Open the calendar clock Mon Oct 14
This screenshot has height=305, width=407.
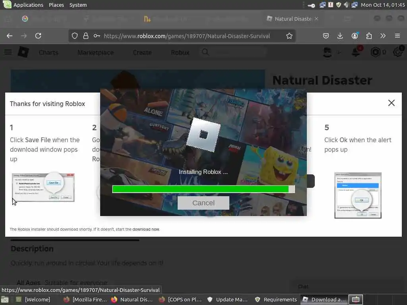(x=383, y=5)
